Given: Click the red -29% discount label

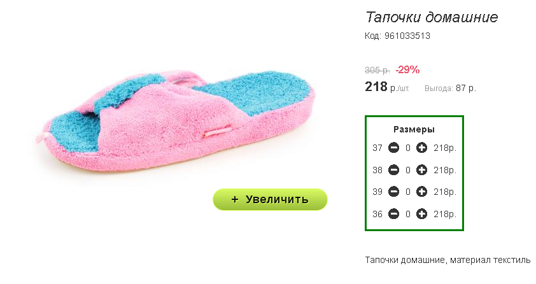Looking at the screenshot, I should 407,69.
